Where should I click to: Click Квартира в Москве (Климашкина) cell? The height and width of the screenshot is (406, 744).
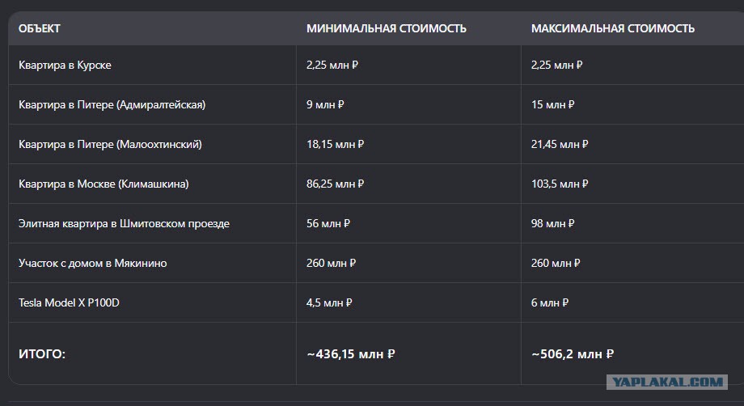(x=104, y=184)
